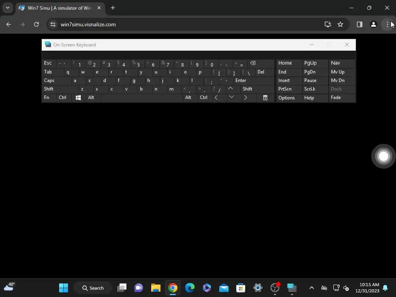Click the backspace key icon
This screenshot has height=297, width=396.
coord(261,63)
